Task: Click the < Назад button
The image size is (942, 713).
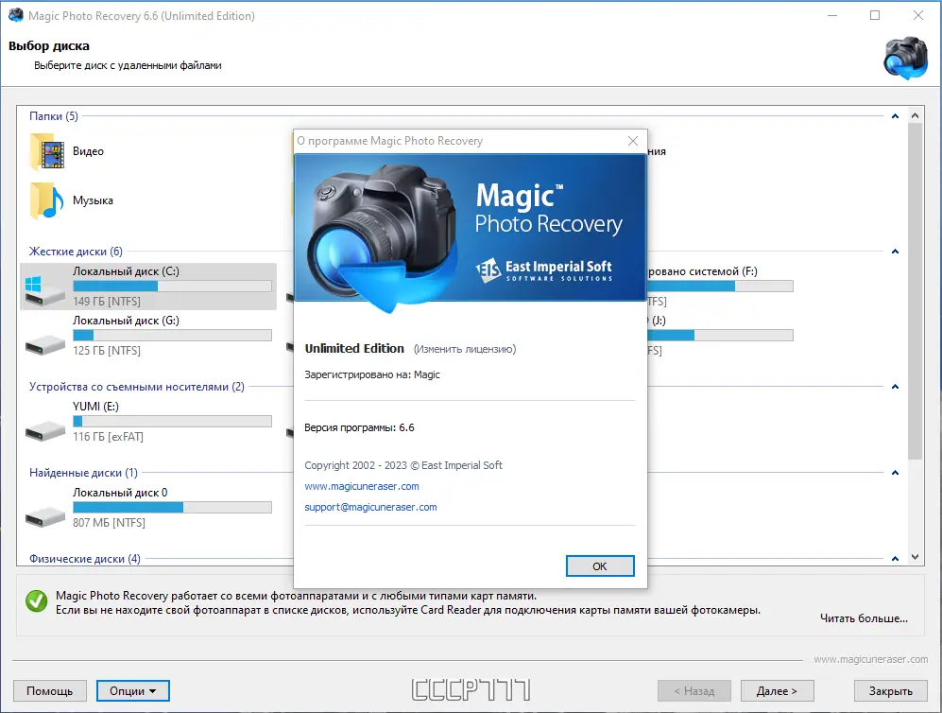Action: (x=694, y=690)
